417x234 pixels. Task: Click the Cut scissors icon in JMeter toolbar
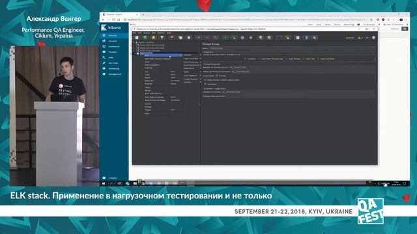click(x=172, y=38)
